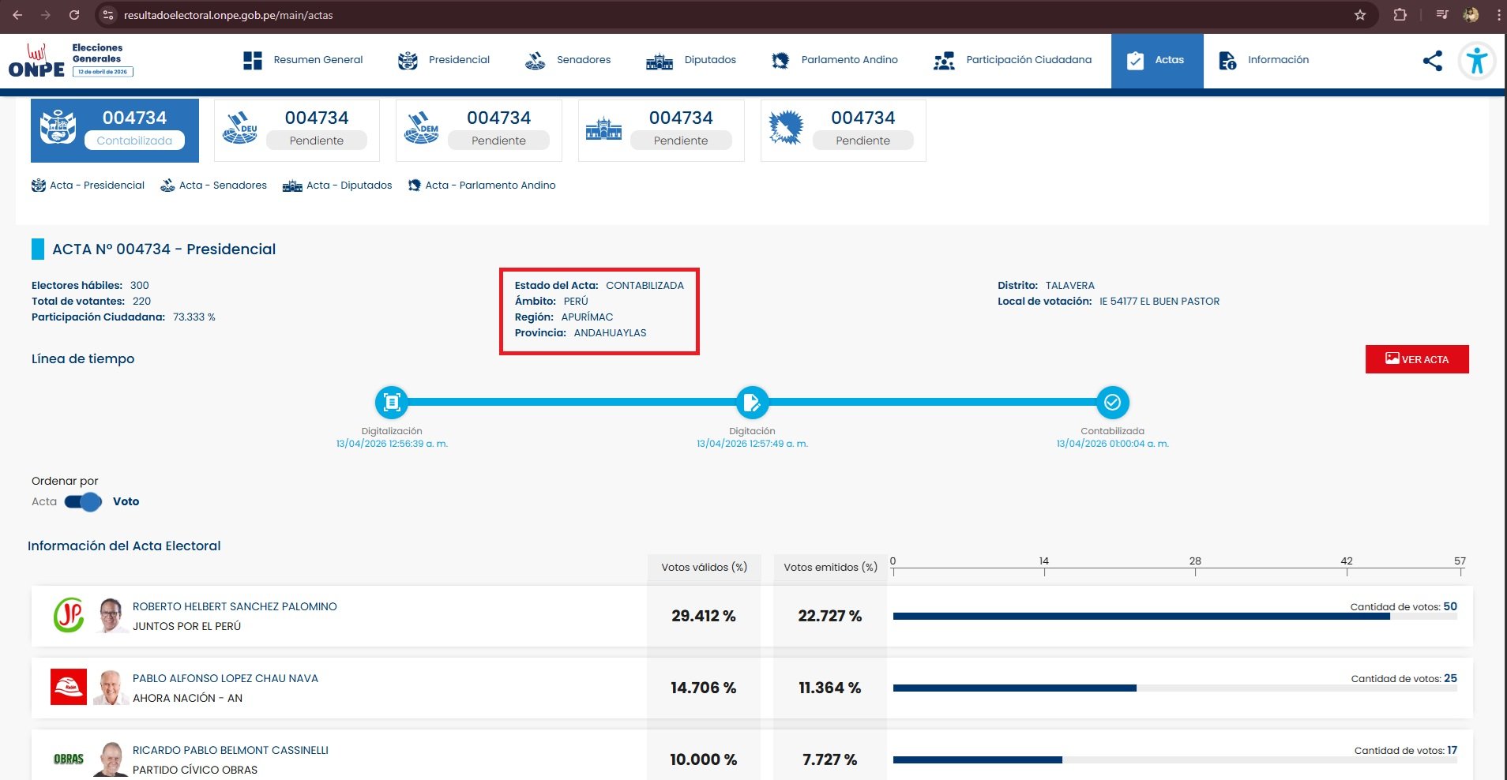This screenshot has width=1507, height=780.
Task: Click Pablo Lopez Chau candidate photo
Action: click(110, 688)
